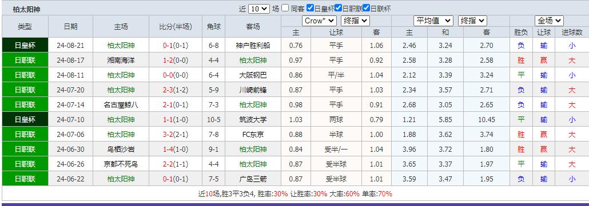Click 日职联 league tag on 24-08-17 row
The width and height of the screenshot is (589, 206).
pos(25,60)
